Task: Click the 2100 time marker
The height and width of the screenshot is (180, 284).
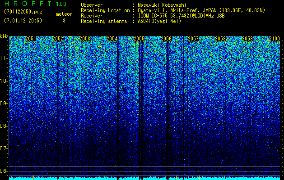Action: pos(275,39)
